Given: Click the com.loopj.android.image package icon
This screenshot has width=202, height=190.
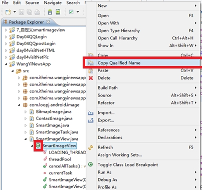Looking at the screenshot, I should coord(25,105).
